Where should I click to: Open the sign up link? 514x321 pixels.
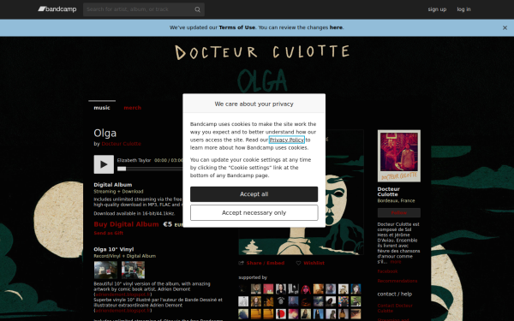coord(437,9)
